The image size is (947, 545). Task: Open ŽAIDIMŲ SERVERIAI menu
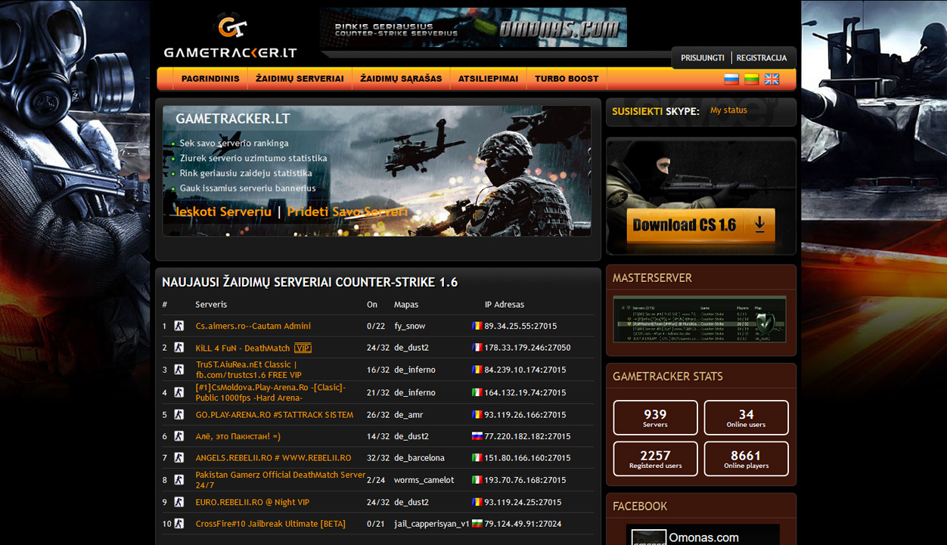click(x=300, y=79)
